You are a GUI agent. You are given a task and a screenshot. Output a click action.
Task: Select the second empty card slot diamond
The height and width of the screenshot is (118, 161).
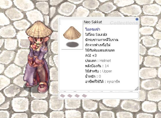(x=70, y=96)
